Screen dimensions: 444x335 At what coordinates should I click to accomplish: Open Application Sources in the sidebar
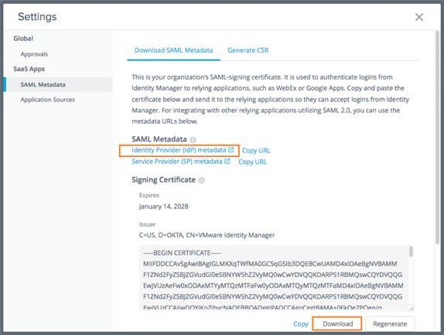48,100
